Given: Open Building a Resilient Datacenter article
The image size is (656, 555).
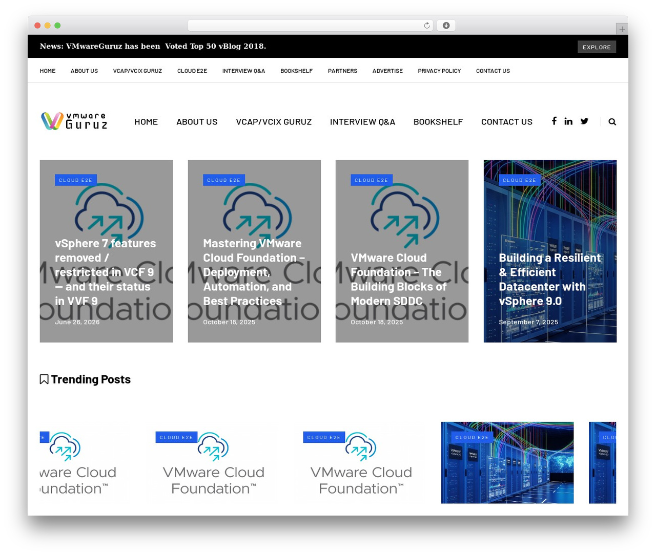Looking at the screenshot, I should pyautogui.click(x=550, y=279).
